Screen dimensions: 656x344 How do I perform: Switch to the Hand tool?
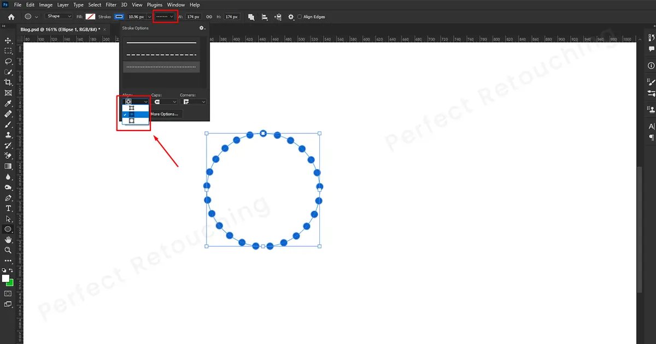[8, 240]
